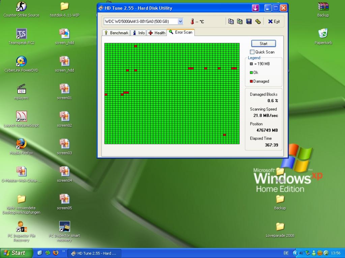Screen dimensions: 345x258
Task: Launch Firefox from quick launch bar
Action: pyautogui.click(x=56, y=253)
